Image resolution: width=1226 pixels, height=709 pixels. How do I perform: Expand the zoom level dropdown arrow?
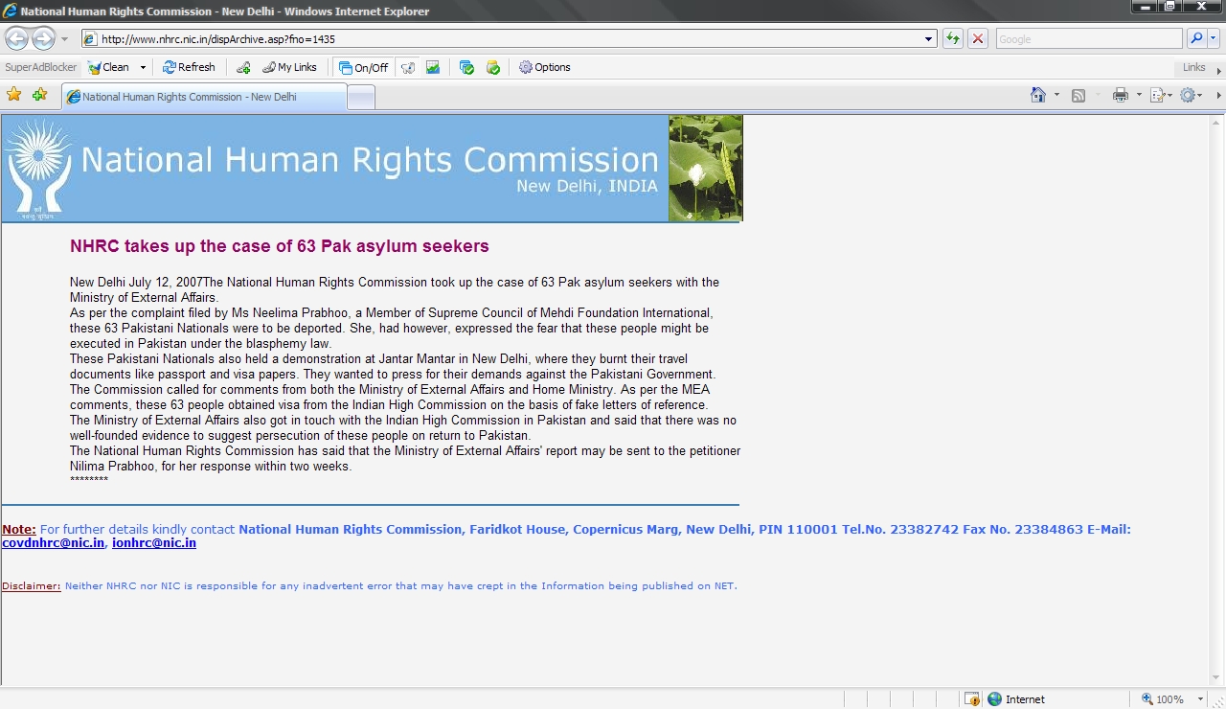tap(1201, 699)
